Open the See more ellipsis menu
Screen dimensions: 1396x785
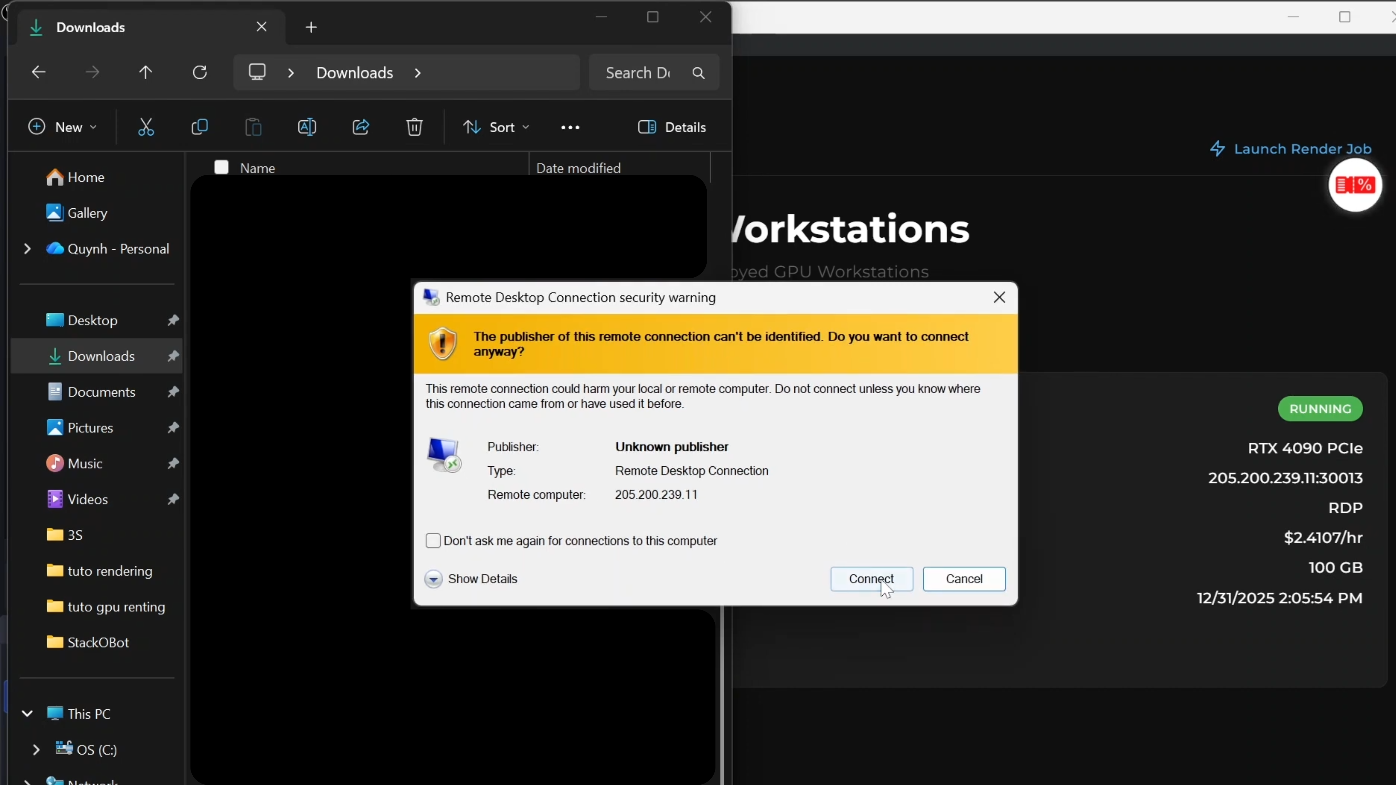pyautogui.click(x=570, y=127)
